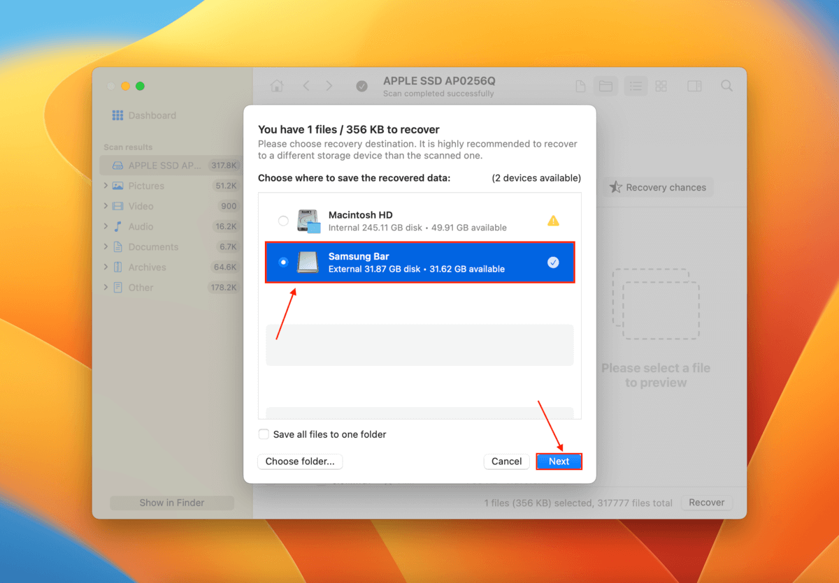Select the folder view icon
The height and width of the screenshot is (583, 839).
(x=605, y=86)
